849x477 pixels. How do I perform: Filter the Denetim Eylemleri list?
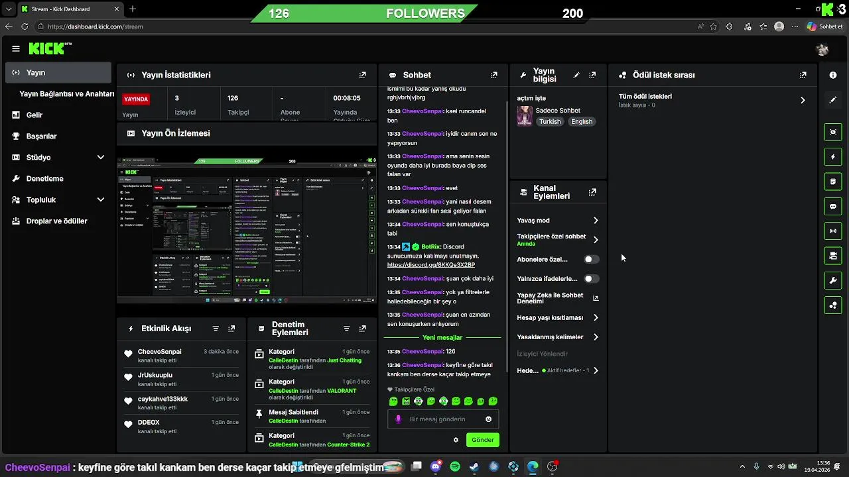pyautogui.click(x=346, y=329)
